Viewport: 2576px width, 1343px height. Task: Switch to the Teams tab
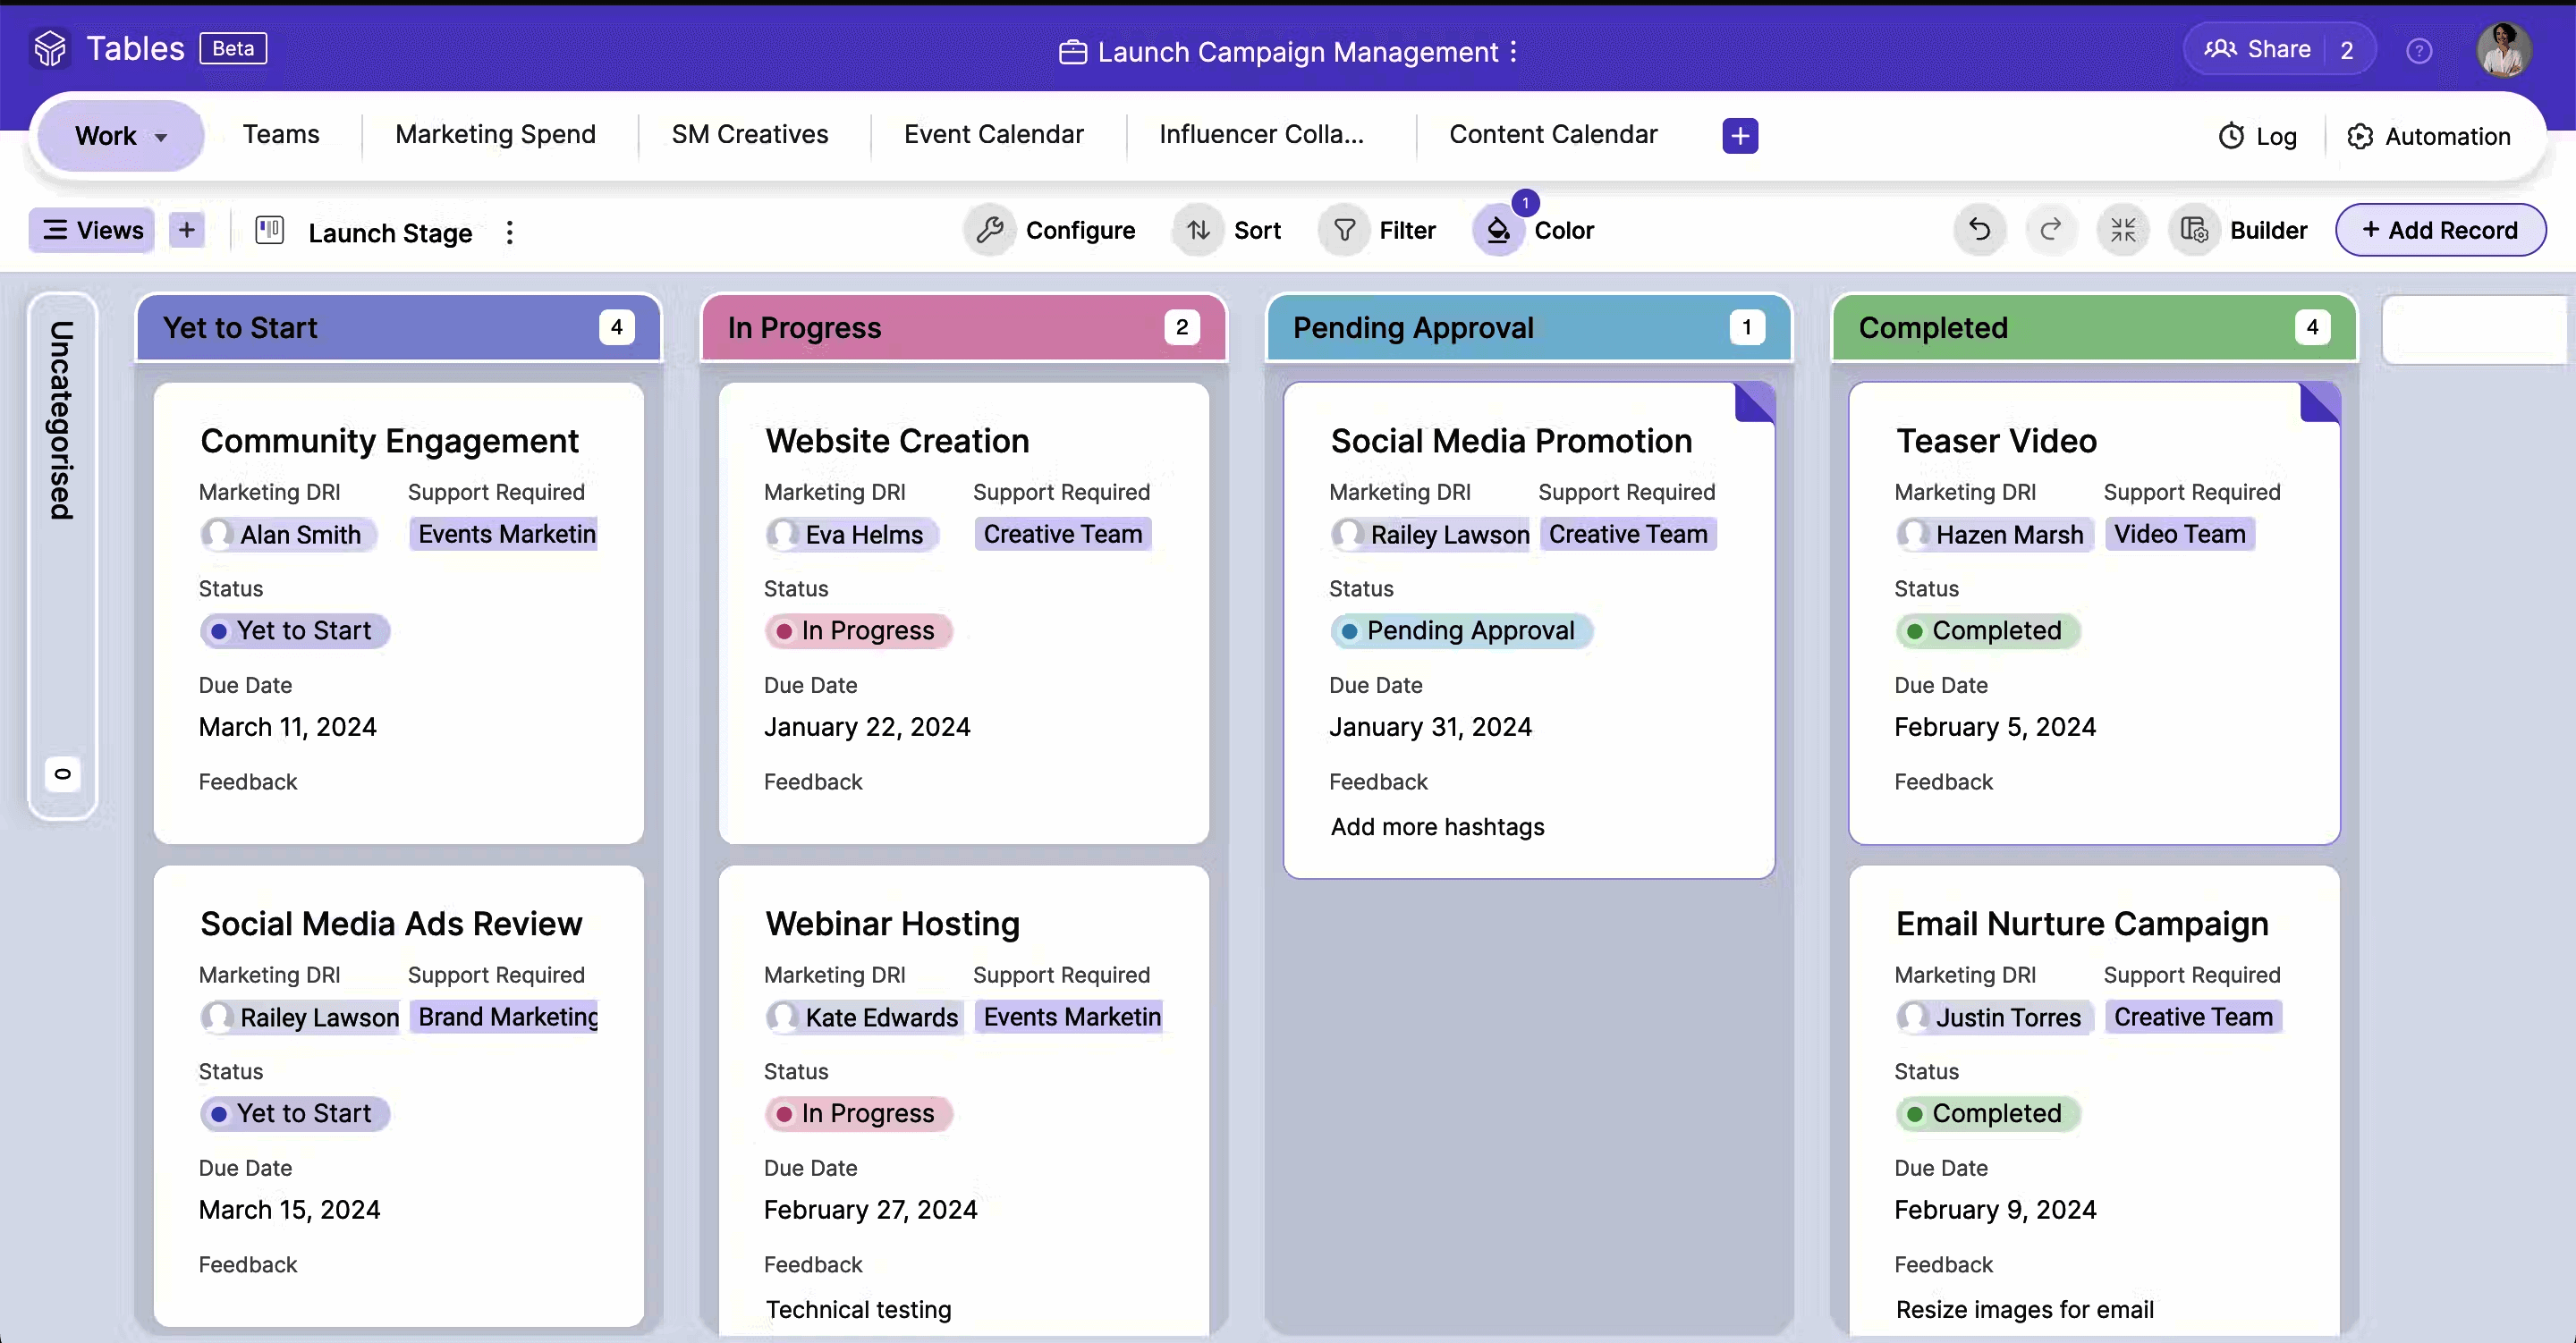point(281,133)
